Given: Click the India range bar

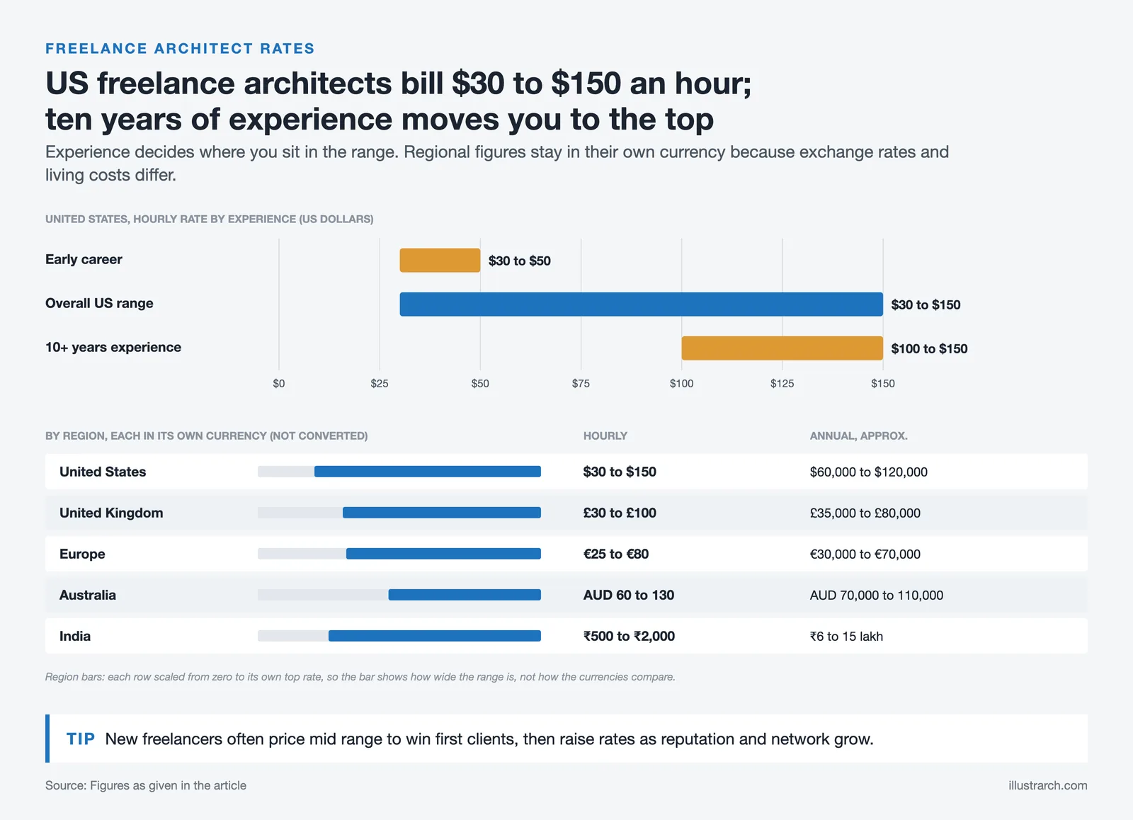Looking at the screenshot, I should (x=435, y=636).
